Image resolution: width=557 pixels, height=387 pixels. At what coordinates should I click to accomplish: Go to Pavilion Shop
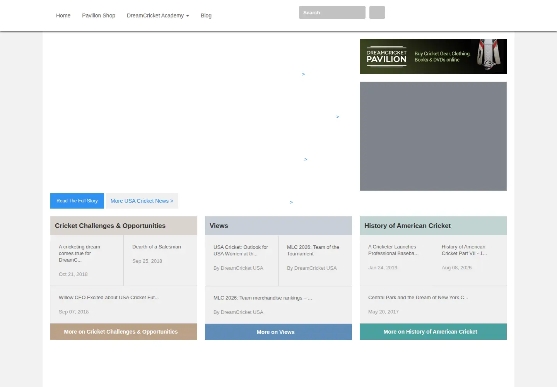tap(99, 15)
